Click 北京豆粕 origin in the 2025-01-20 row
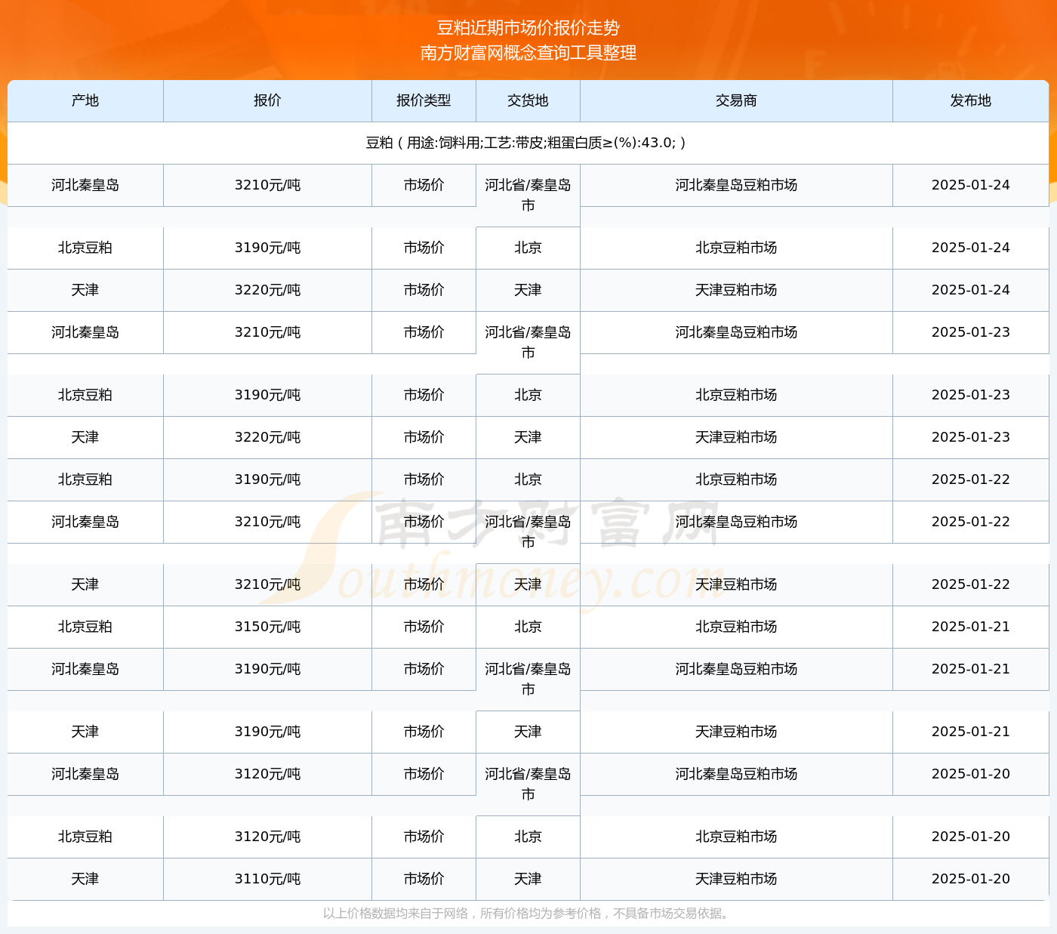1057x934 pixels. [85, 837]
